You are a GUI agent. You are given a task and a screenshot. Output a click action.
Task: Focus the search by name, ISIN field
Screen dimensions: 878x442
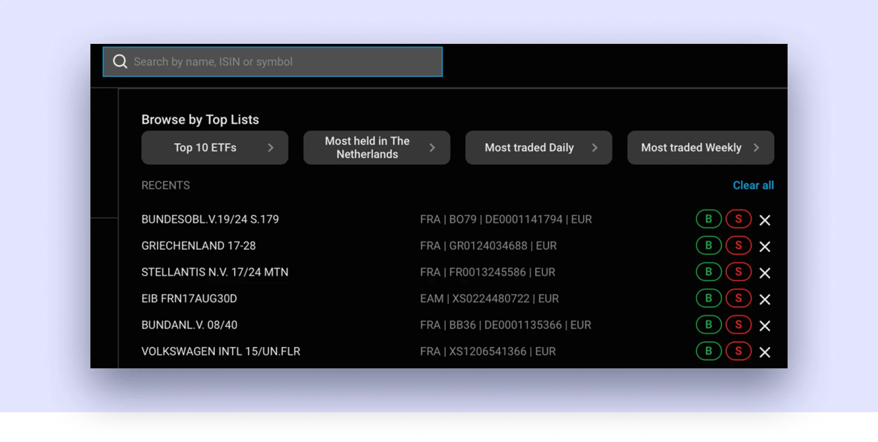tap(282, 62)
